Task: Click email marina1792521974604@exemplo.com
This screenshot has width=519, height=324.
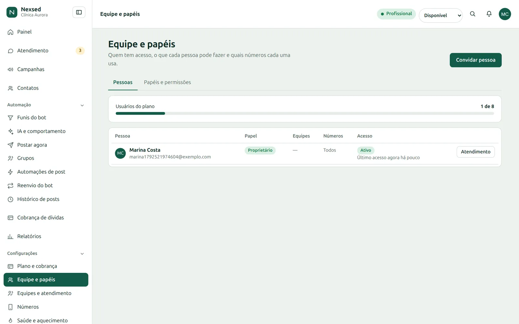Action: point(170,157)
